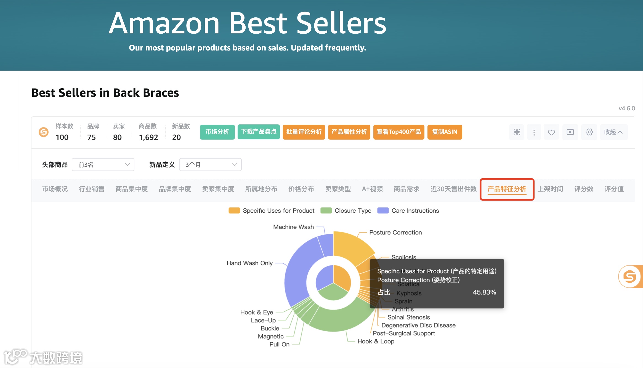Open the 上架时间 tab
643x368 pixels.
(550, 189)
